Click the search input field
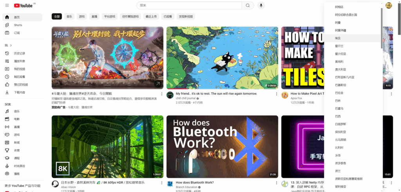This screenshot has height=192, width=401. pos(189,5)
